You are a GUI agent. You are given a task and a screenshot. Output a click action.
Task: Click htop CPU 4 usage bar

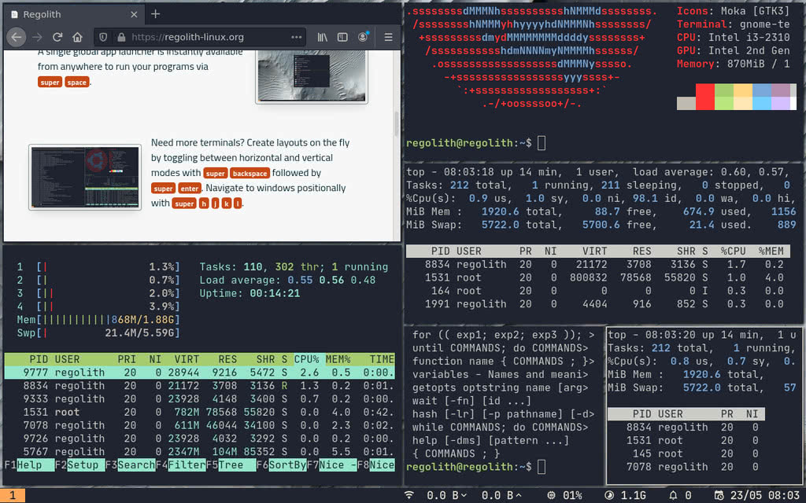point(98,307)
